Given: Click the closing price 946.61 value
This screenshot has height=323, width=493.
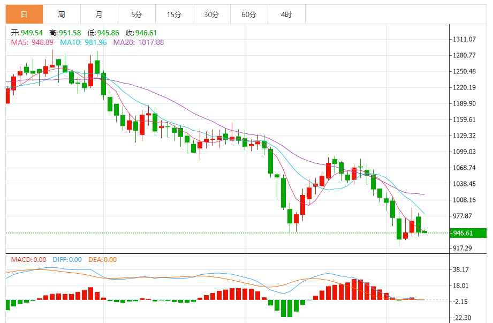Looking at the screenshot, I should (x=146, y=33).
